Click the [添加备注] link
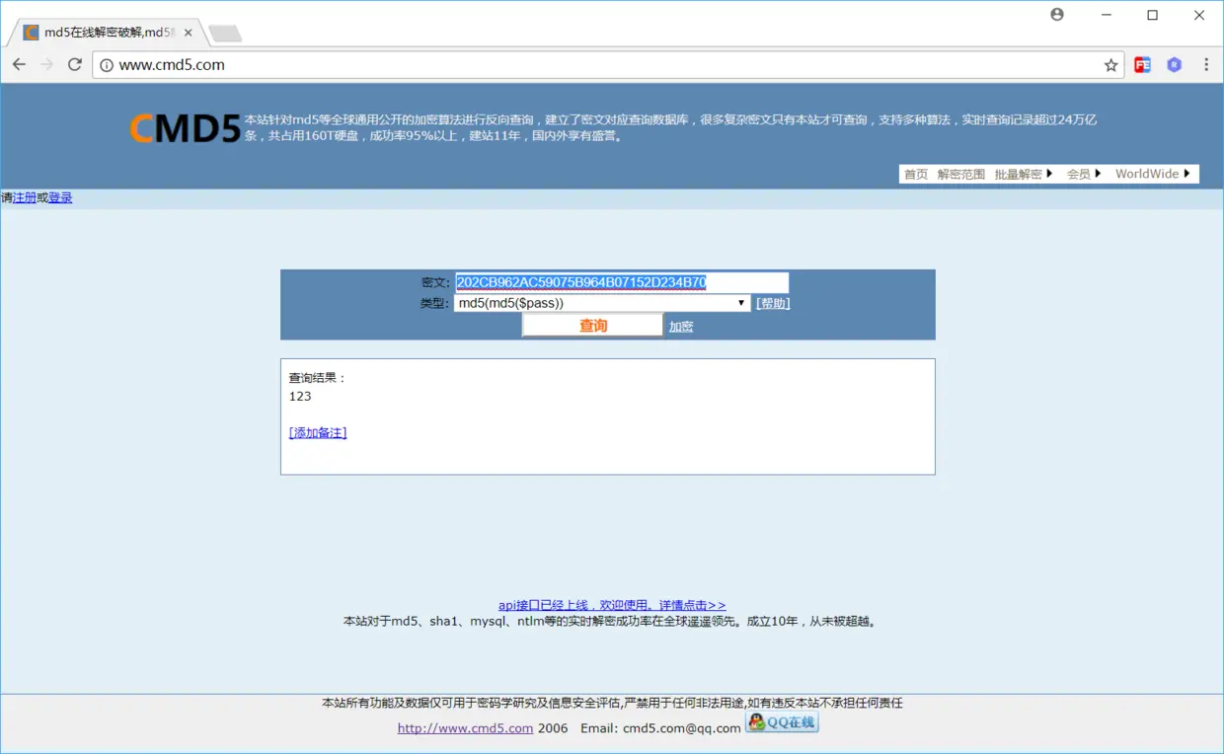This screenshot has width=1224, height=754. point(318,433)
